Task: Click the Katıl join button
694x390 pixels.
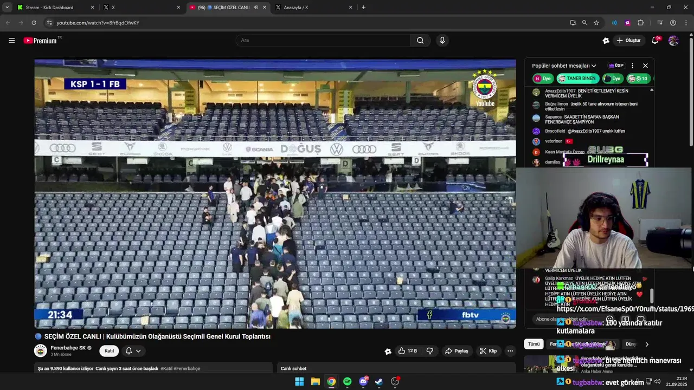Action: click(x=109, y=351)
